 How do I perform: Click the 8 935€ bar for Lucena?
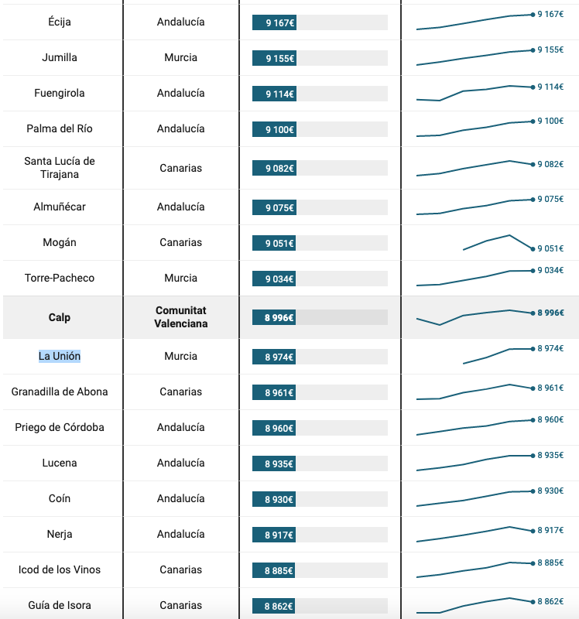click(x=275, y=463)
